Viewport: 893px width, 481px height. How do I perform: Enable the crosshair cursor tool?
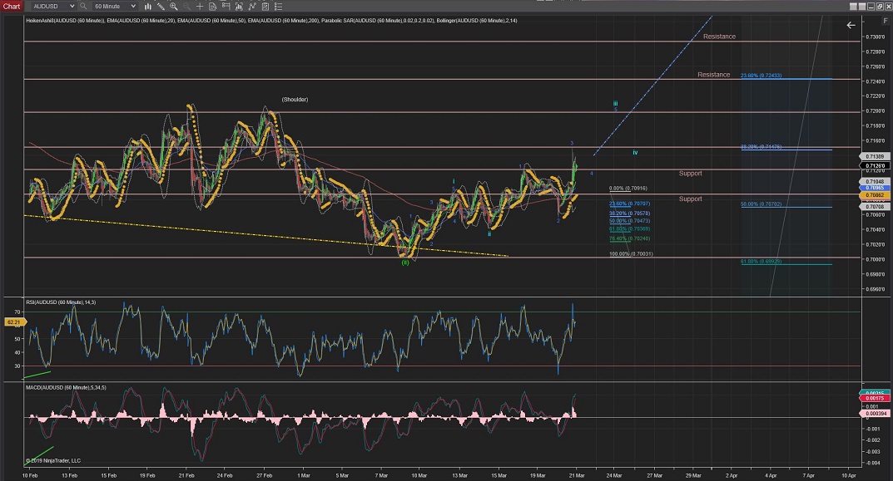(x=201, y=6)
